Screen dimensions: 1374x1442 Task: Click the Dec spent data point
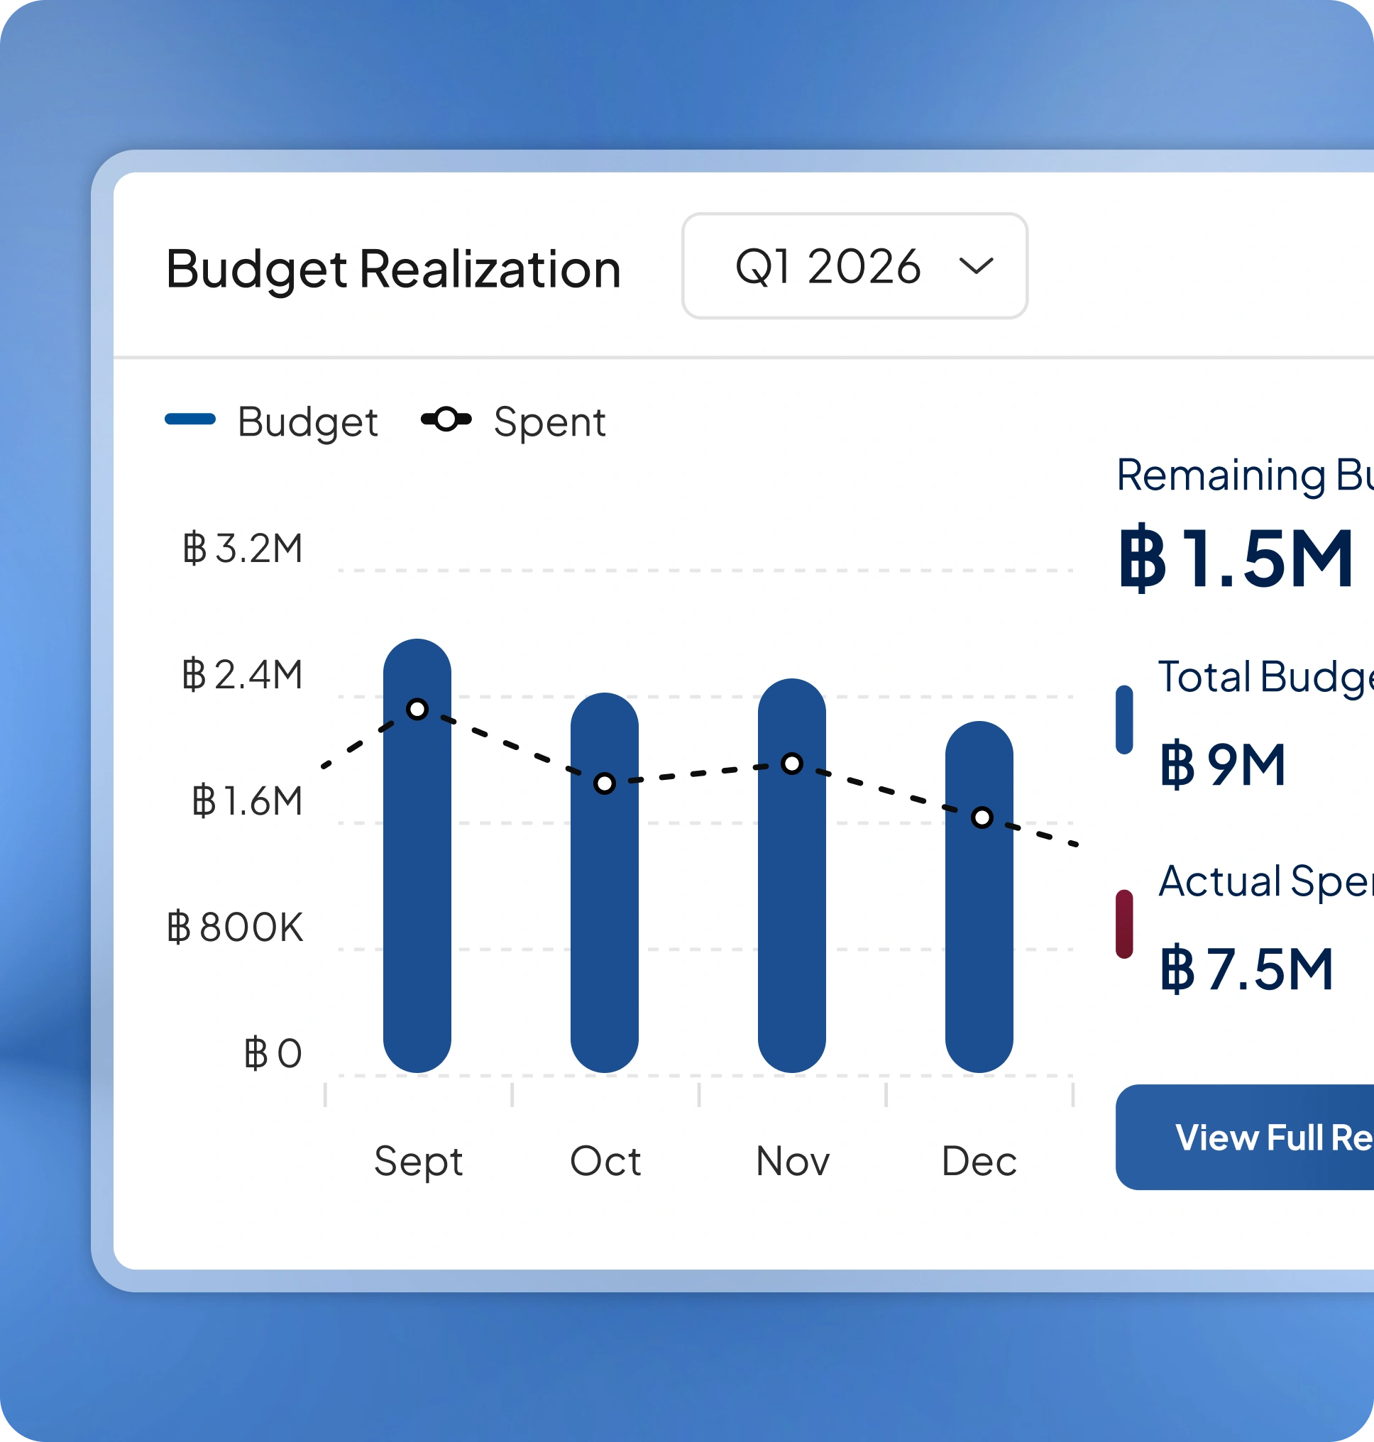tap(982, 818)
